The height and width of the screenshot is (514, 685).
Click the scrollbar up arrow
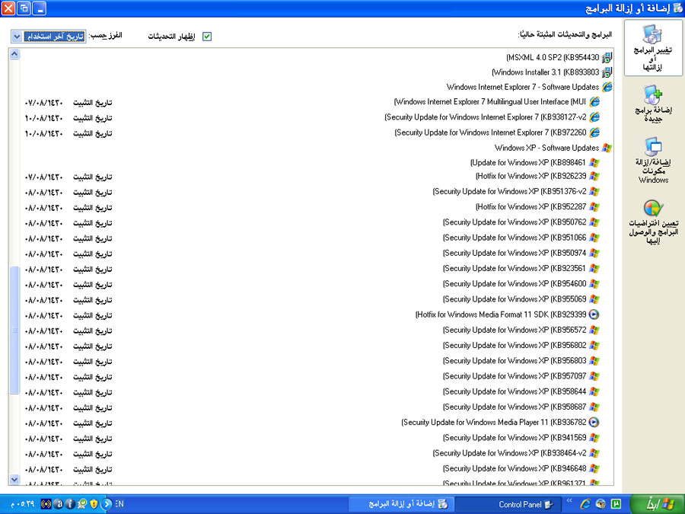(x=14, y=54)
